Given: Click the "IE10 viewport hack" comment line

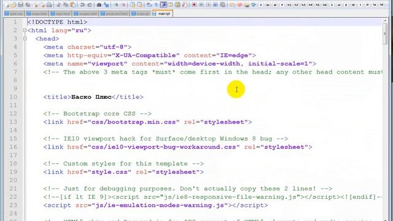Looking at the screenshot, I should [x=166, y=139].
